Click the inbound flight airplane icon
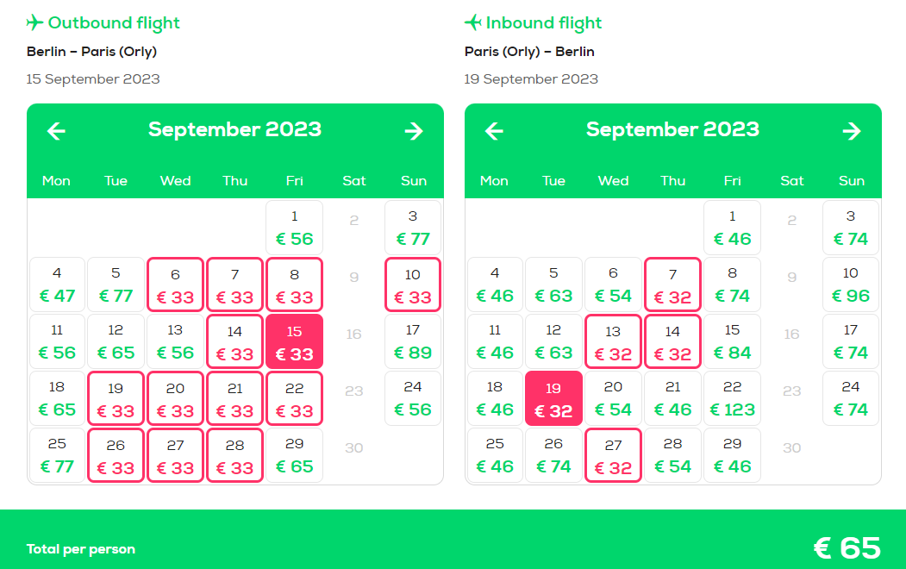The height and width of the screenshot is (569, 906). [472, 22]
